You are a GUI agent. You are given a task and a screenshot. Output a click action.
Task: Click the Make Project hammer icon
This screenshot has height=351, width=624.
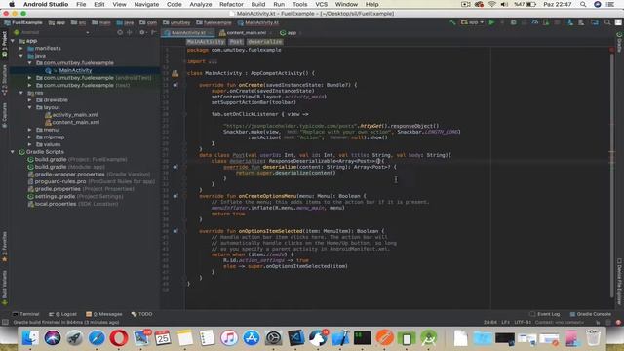(452, 22)
